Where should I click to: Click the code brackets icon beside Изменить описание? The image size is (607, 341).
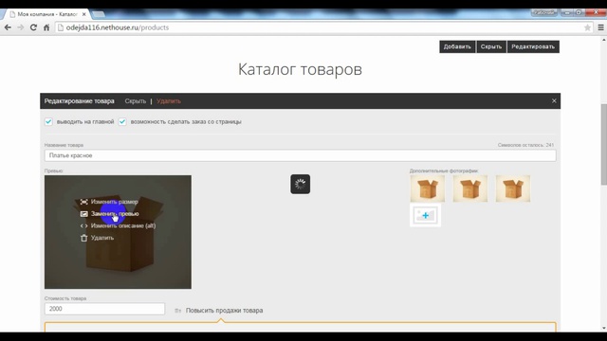click(x=84, y=225)
